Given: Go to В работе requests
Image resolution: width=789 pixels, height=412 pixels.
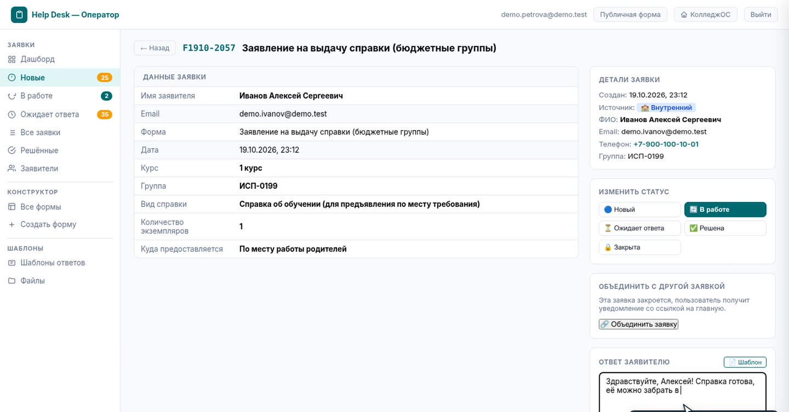Looking at the screenshot, I should pos(60,96).
